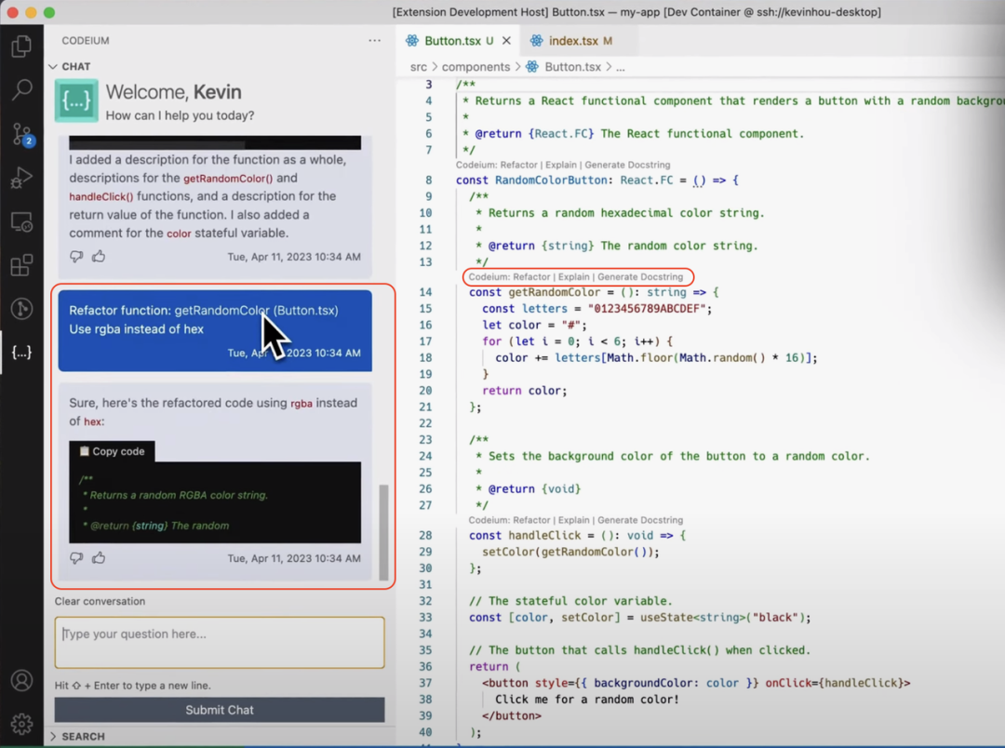Viewport: 1005px width, 748px height.
Task: Open the Extensions view
Action: 21,265
